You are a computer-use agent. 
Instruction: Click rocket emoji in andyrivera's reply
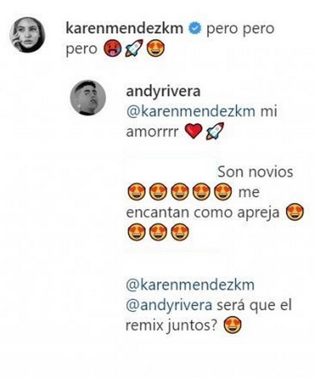(215, 131)
